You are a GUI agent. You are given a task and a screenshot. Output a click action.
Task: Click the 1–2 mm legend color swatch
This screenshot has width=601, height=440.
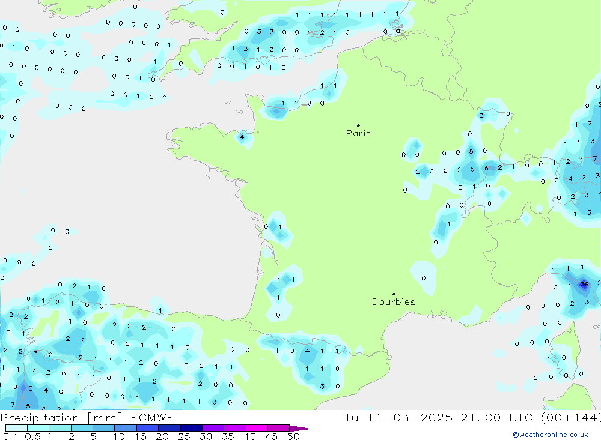pos(60,428)
